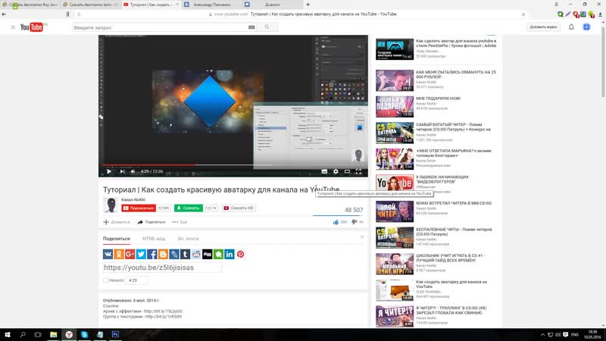Click the green Скачать download button
606x341 pixels.
188,208
